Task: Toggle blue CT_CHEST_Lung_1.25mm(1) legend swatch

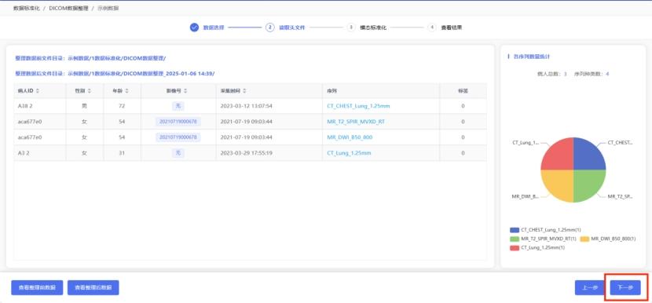Action: (x=515, y=230)
